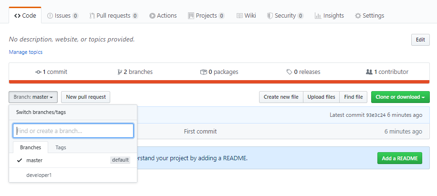437x196 pixels.
Task: Click the commit icon beside 1 commit
Action: click(39, 72)
